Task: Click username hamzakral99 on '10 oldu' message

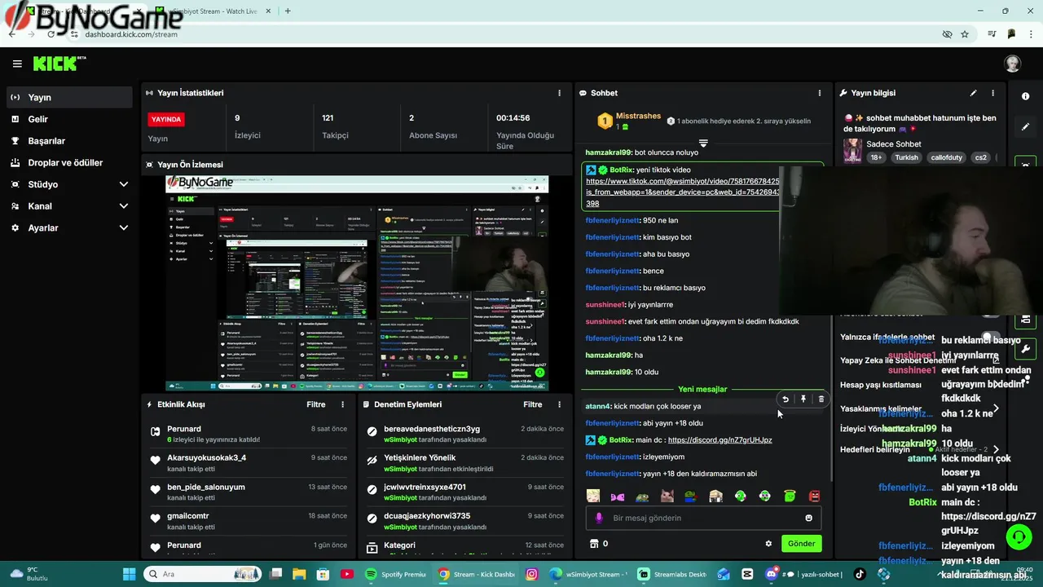Action: point(609,372)
